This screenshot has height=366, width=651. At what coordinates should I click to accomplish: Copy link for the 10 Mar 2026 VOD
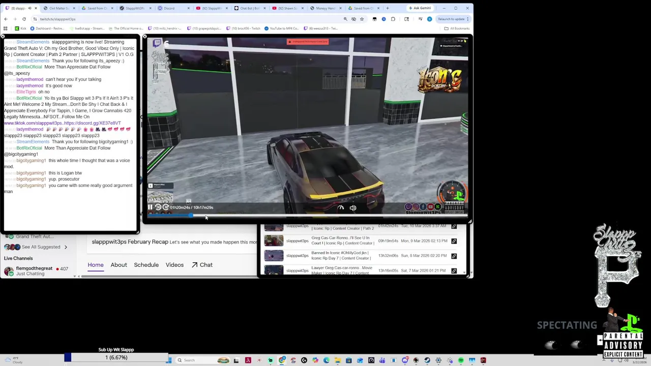point(454,226)
